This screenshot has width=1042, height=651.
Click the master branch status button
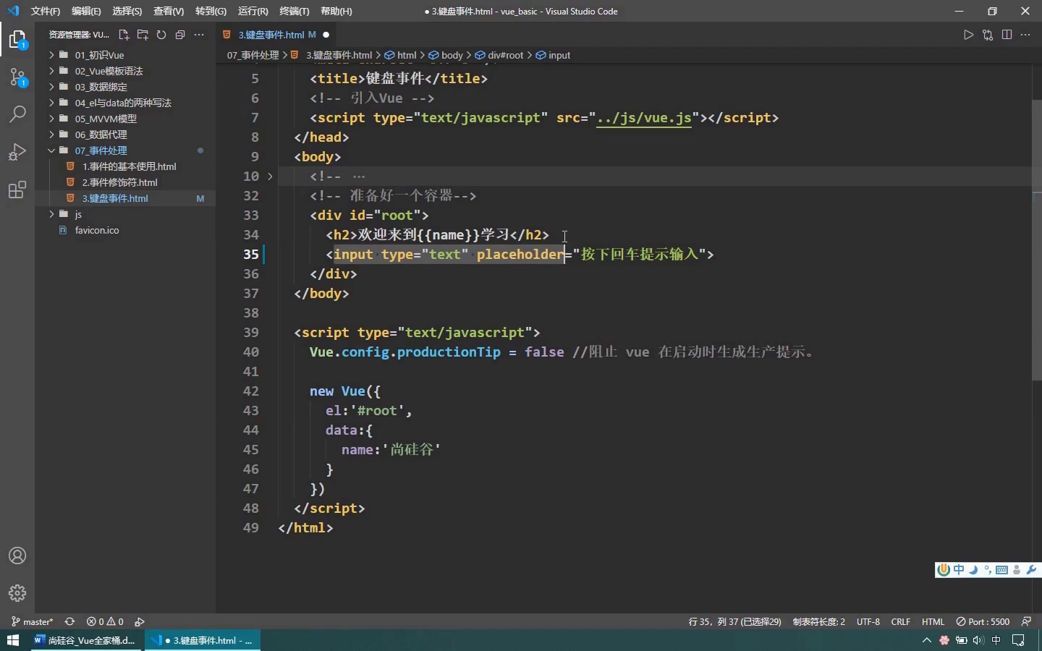click(33, 621)
